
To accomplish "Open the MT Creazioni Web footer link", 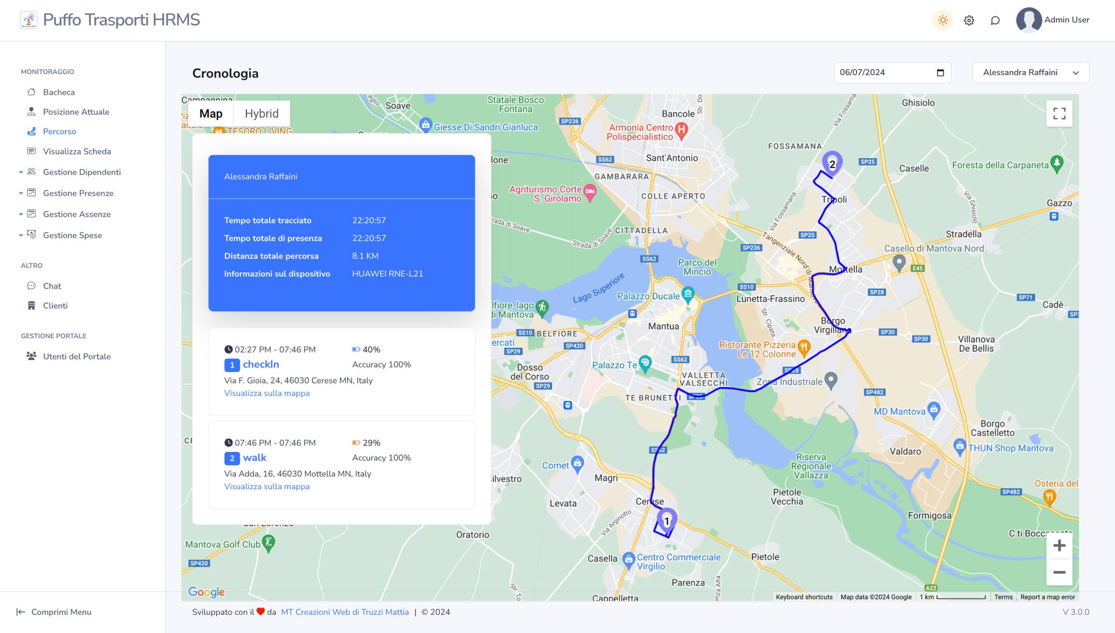I will (x=345, y=612).
